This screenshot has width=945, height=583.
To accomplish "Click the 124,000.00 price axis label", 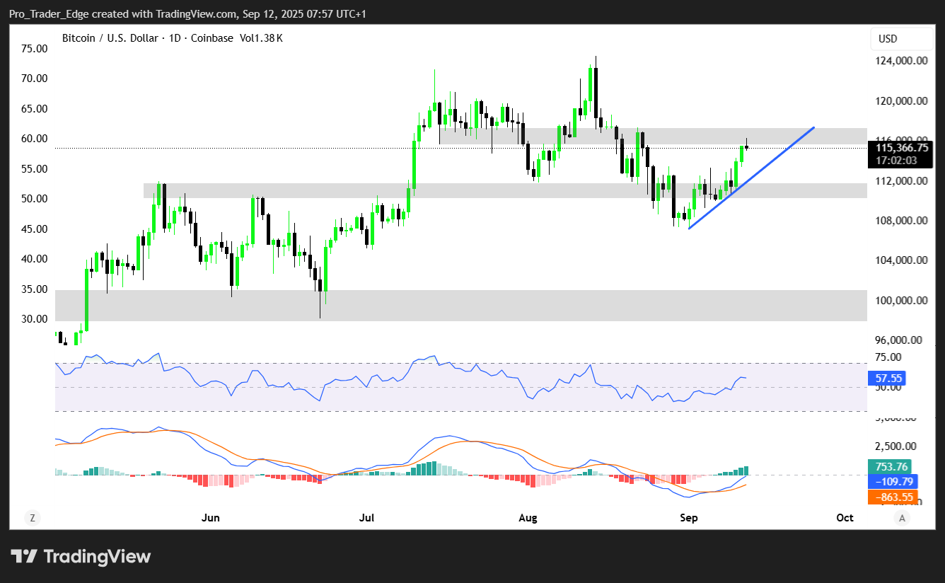I will pyautogui.click(x=901, y=61).
